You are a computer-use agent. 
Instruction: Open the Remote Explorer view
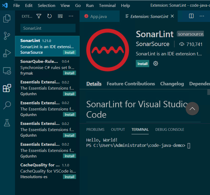pos(7,71)
